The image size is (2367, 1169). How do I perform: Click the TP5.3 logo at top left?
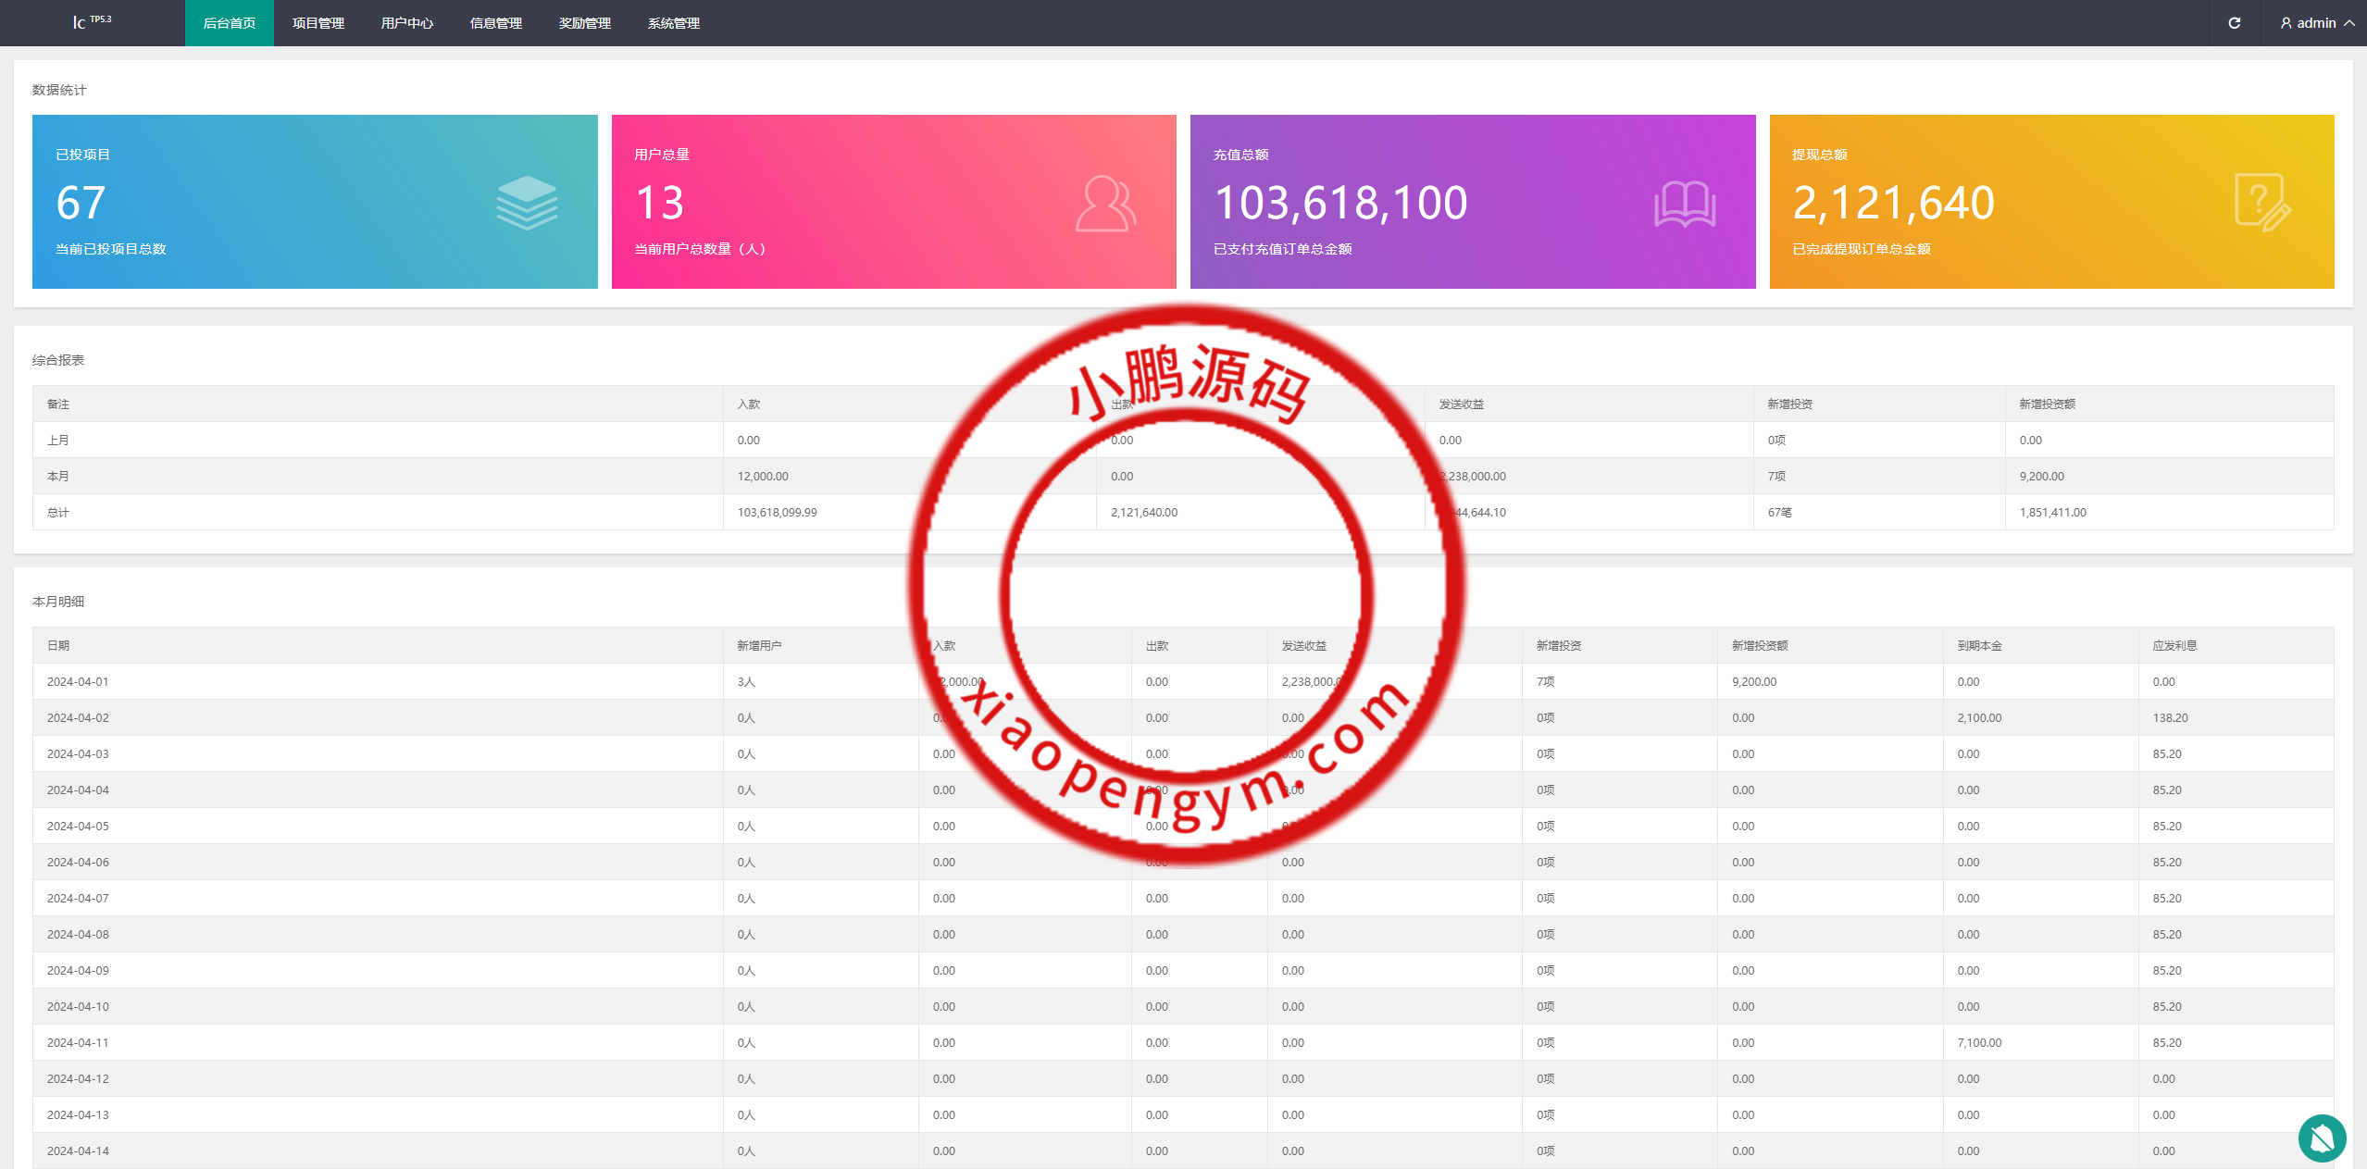point(92,21)
